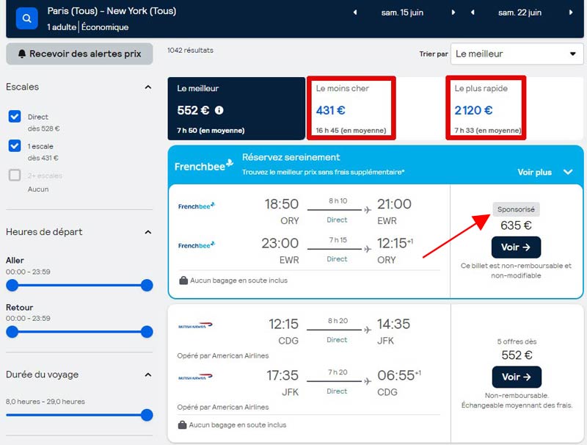The image size is (587, 445).
Task: Open the Trier par sort dropdown
Action: coord(517,54)
